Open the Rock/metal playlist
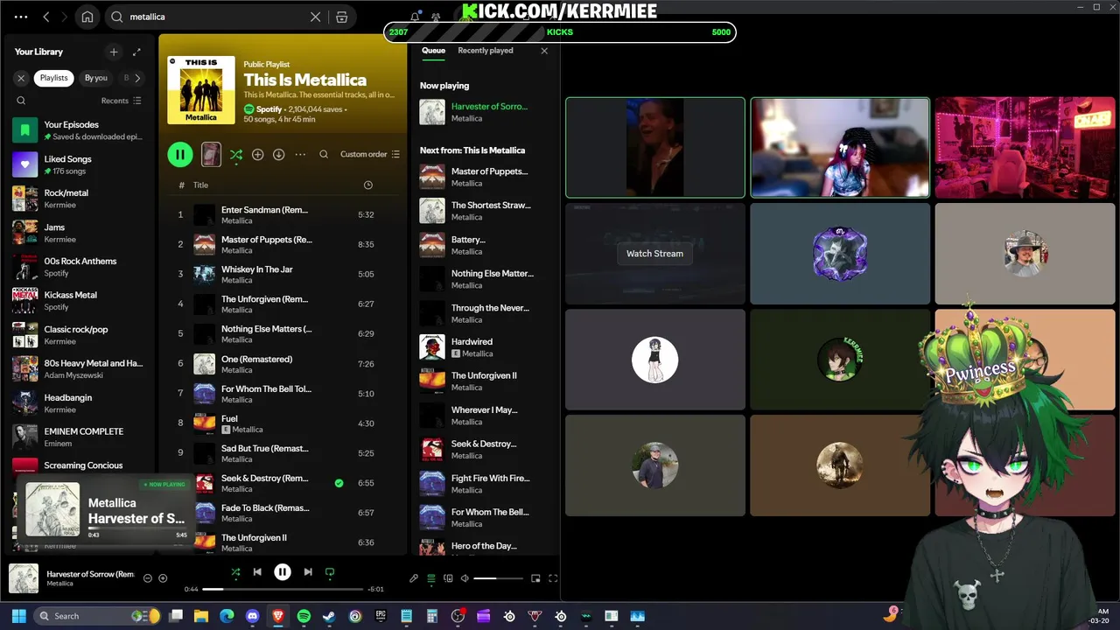1120x630 pixels. pos(79,199)
